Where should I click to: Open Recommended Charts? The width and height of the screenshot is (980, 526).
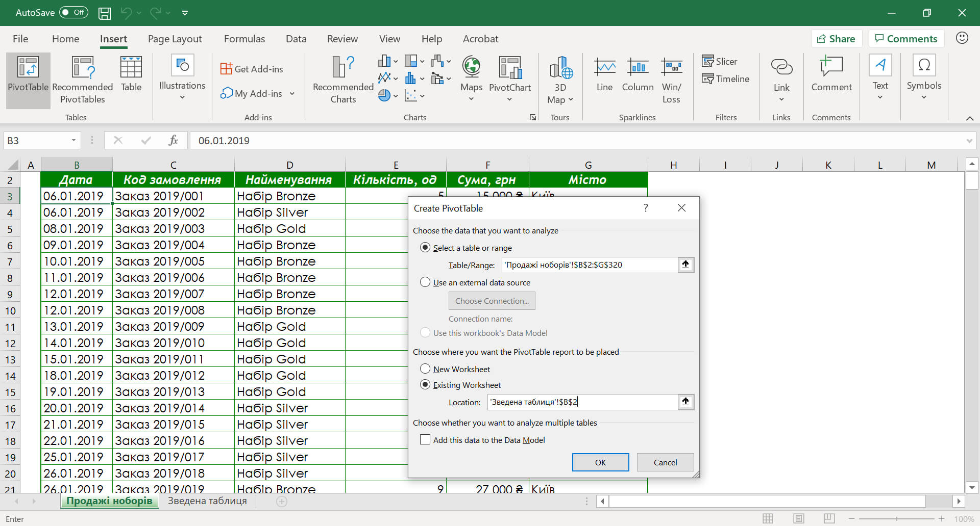(341, 79)
